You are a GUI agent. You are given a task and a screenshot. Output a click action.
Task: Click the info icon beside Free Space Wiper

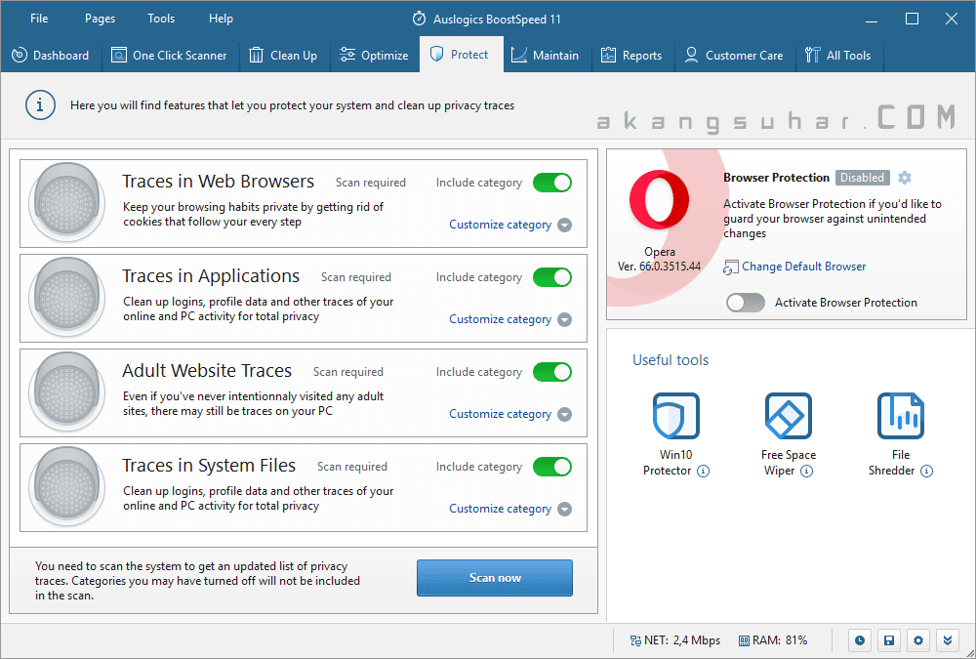coord(806,471)
